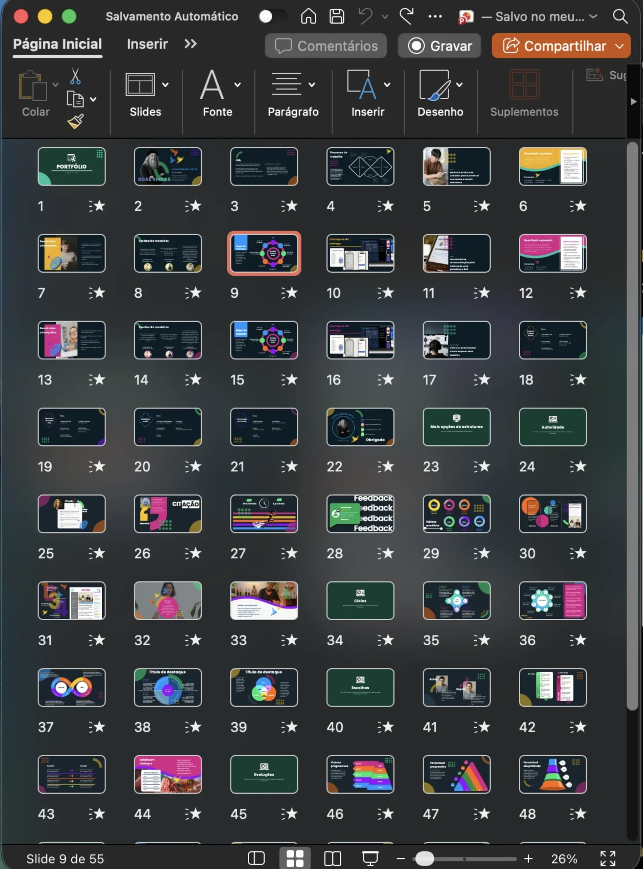
Task: Show more ribbon tabs double chevron
Action: (x=190, y=43)
